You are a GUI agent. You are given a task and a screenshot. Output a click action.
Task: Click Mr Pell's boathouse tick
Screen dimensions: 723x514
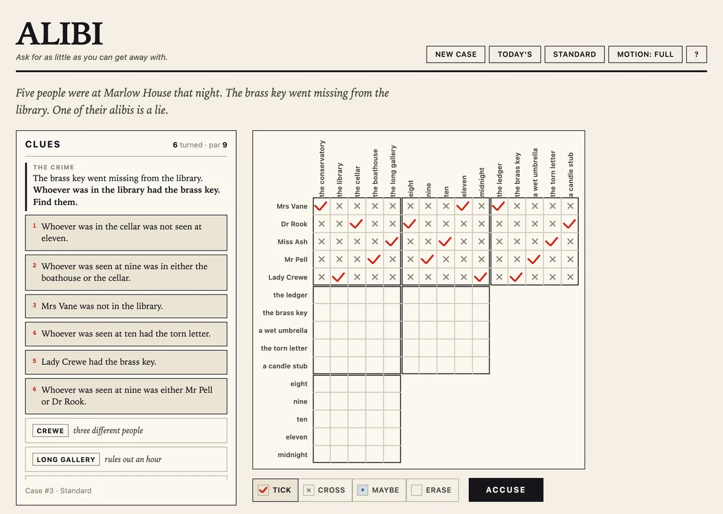pos(374,260)
